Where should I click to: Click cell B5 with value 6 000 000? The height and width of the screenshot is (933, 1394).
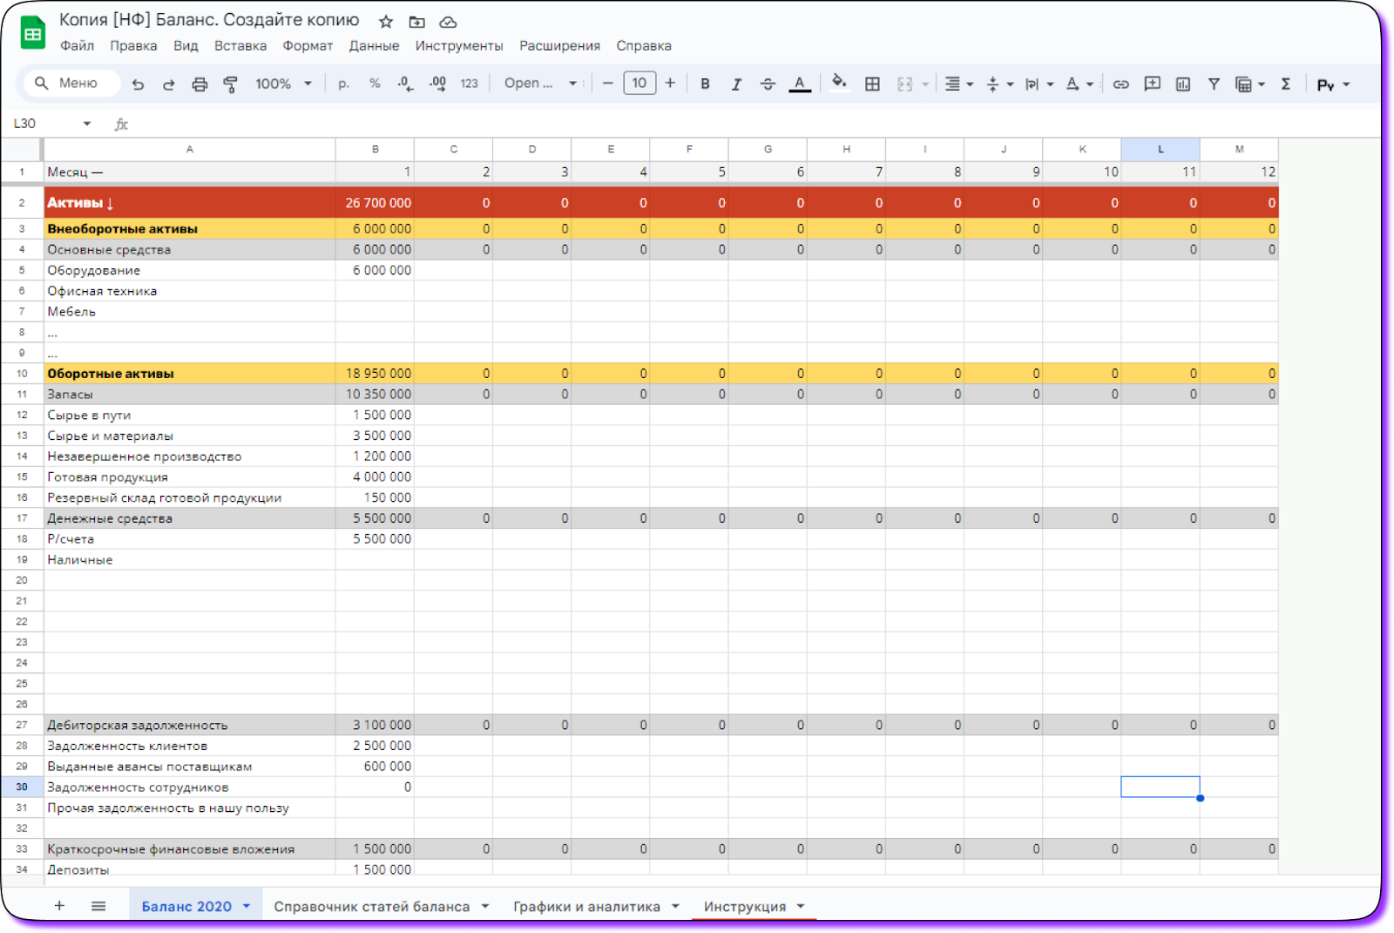(x=376, y=271)
